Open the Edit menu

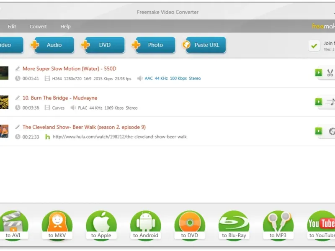[12, 26]
